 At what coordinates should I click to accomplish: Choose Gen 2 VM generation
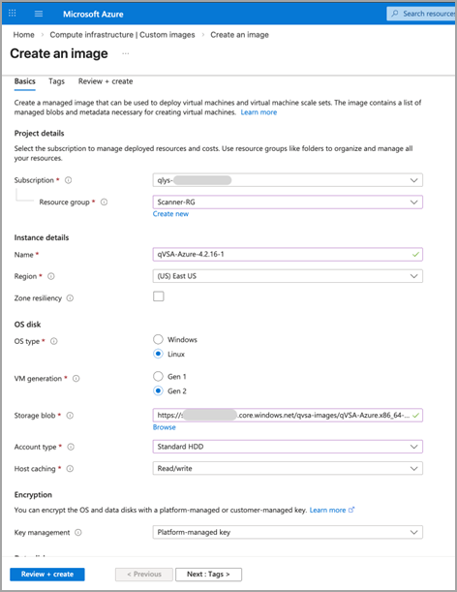158,390
